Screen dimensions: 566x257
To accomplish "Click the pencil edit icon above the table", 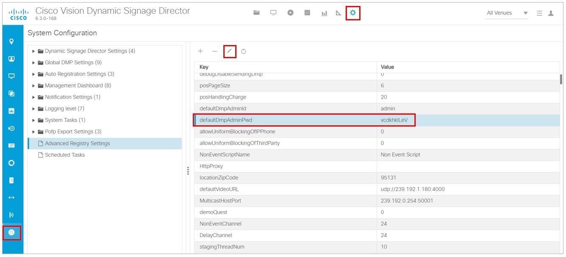I will 229,51.
